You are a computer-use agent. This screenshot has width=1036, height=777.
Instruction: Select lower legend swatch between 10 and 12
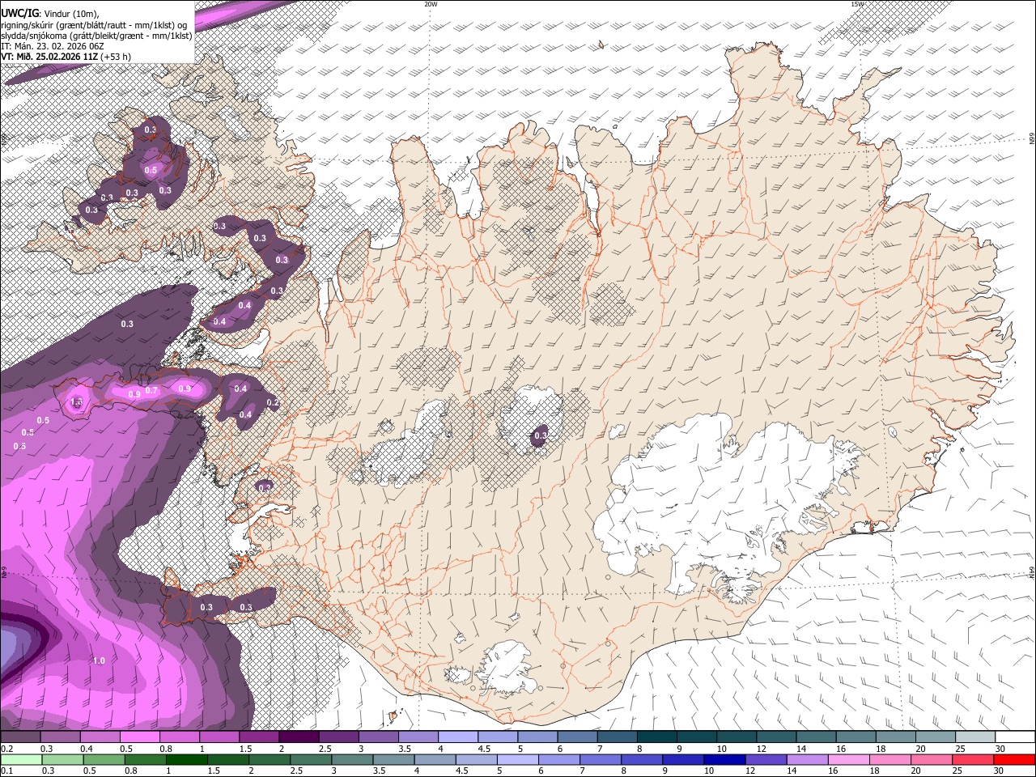pyautogui.click(x=724, y=760)
